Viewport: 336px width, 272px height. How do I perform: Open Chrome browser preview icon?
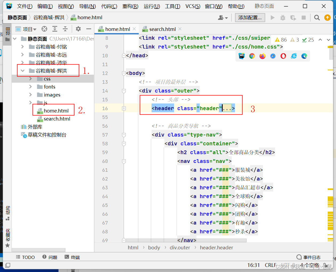coord(252,56)
